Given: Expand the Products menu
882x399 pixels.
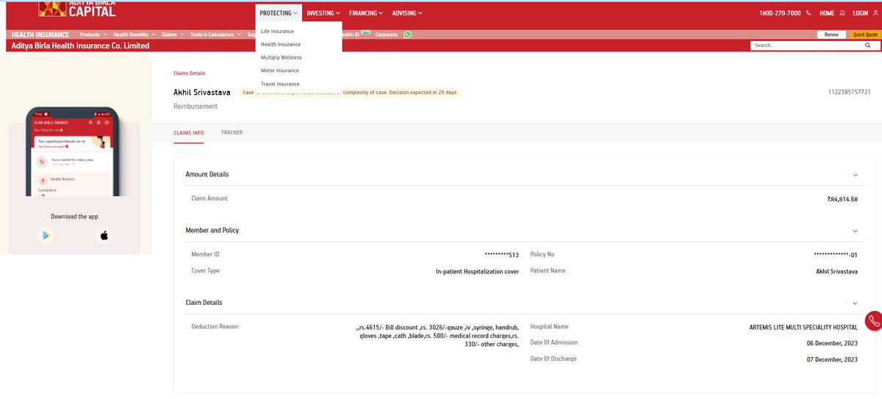Looking at the screenshot, I should pos(93,35).
